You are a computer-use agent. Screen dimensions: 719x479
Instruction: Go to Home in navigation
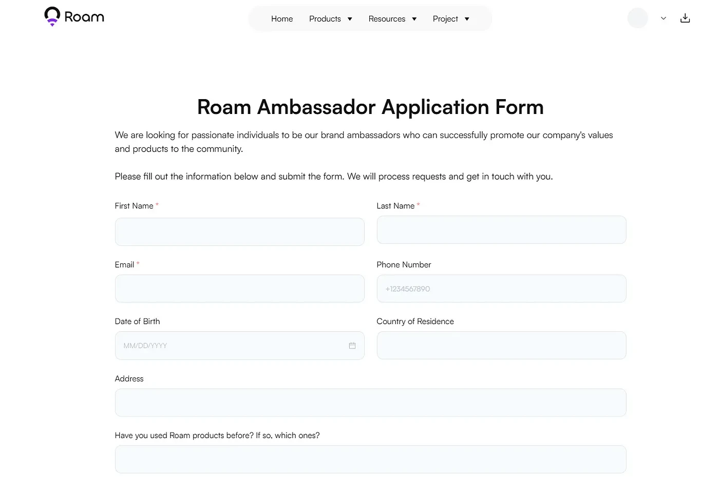(x=282, y=19)
